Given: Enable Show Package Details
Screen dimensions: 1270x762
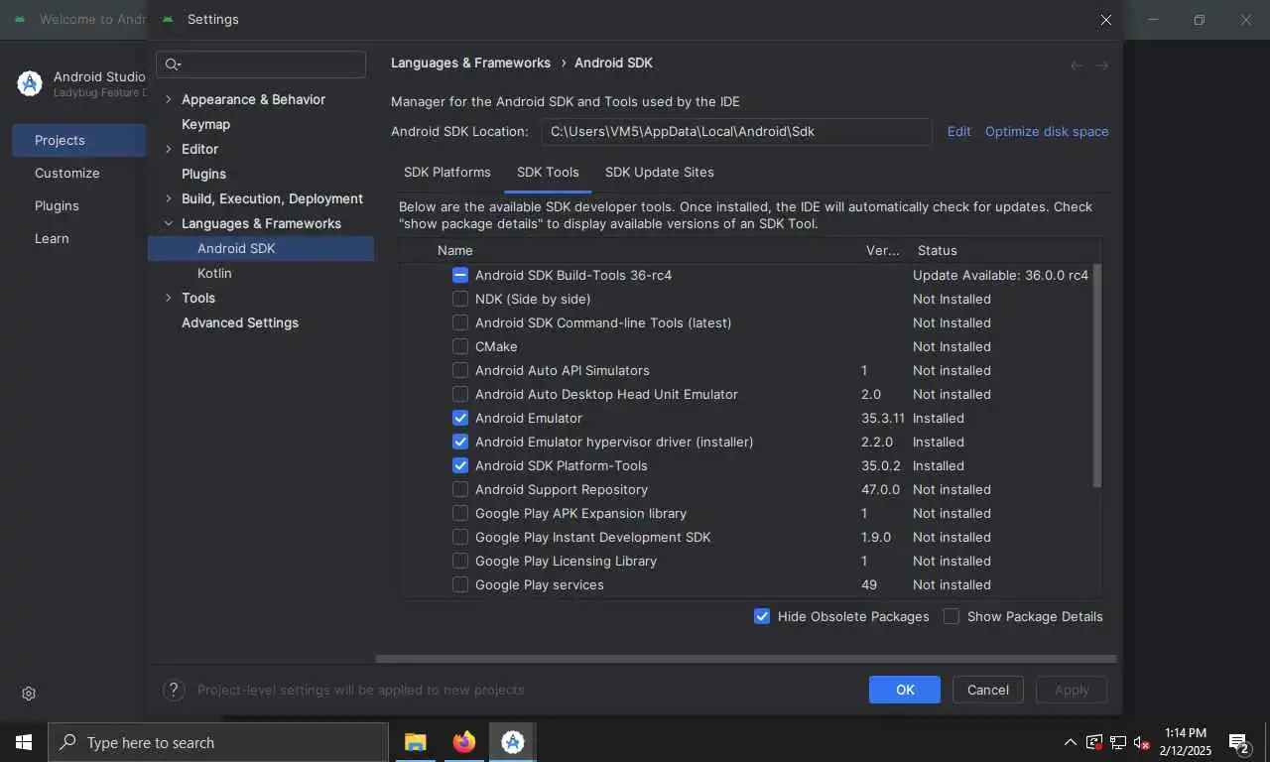Looking at the screenshot, I should 952,616.
